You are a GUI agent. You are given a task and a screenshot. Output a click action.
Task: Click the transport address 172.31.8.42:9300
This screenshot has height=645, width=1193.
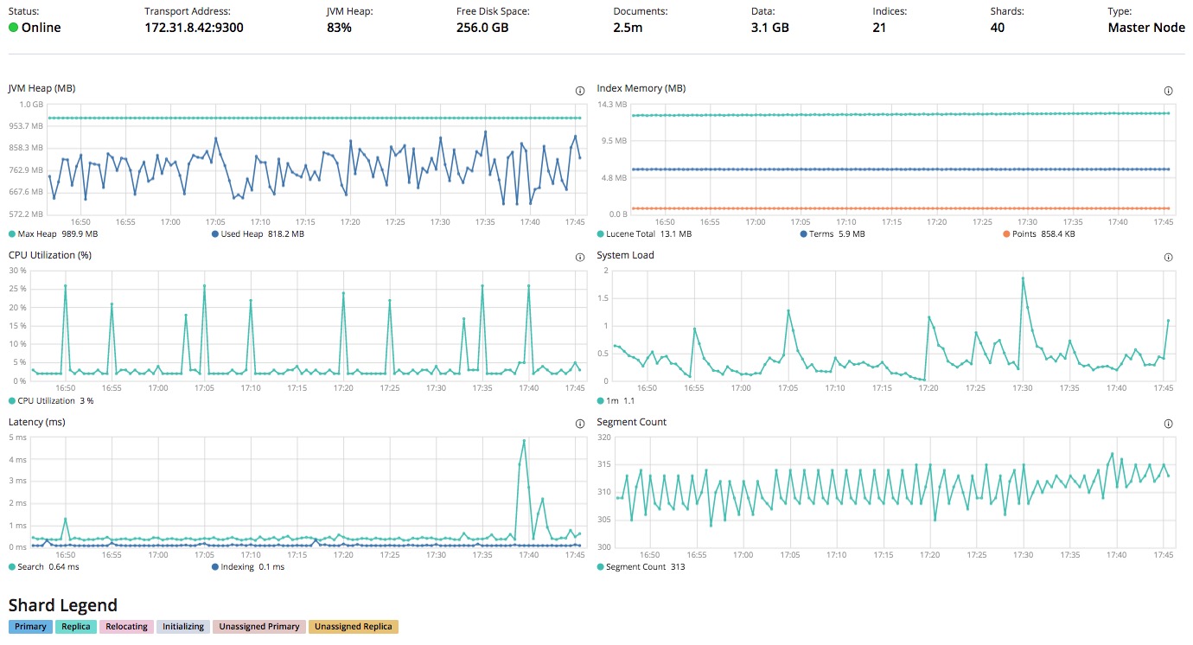[x=194, y=28]
